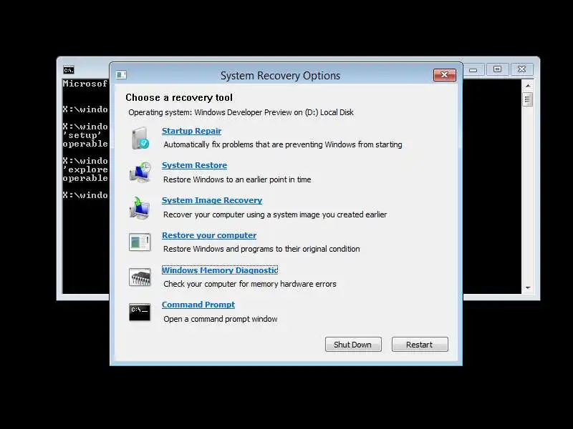Image resolution: width=573 pixels, height=429 pixels.
Task: Close the command prompt window behind
Action: [522, 69]
